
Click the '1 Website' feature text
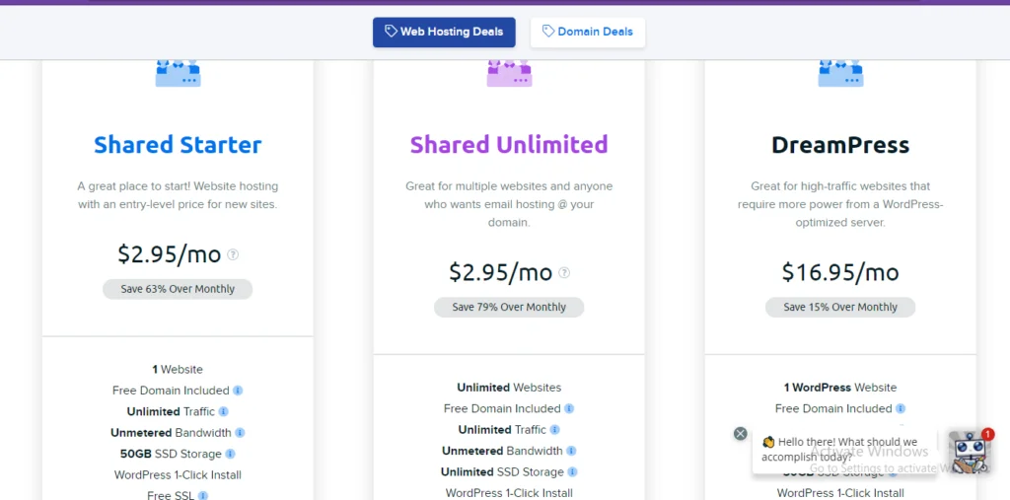[178, 369]
